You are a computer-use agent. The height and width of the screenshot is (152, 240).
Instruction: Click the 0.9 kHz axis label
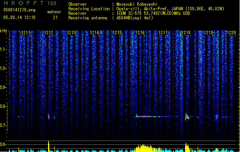click(3, 87)
